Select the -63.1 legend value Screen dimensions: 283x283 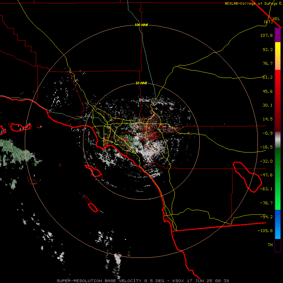click(x=266, y=189)
